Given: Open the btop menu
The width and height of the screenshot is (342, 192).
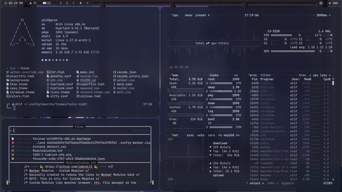Looking at the screenshot, I should [188, 15].
